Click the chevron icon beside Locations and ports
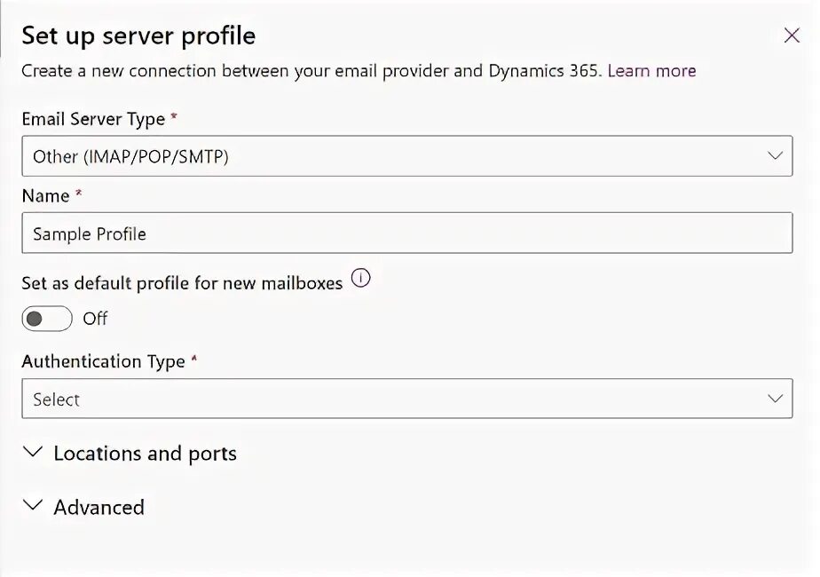Screen dimensions: 820x577 click(x=33, y=453)
